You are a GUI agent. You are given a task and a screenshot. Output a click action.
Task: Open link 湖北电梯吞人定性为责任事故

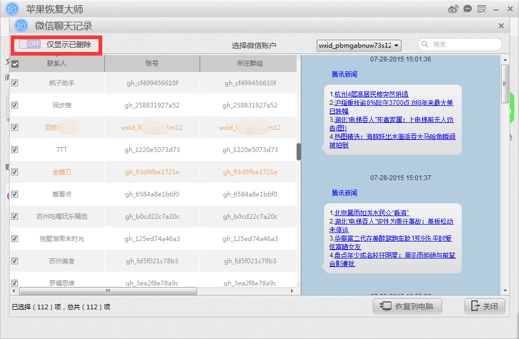[x=391, y=226]
